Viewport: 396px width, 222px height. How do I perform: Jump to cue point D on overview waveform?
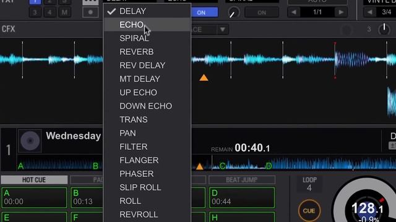tap(269, 166)
